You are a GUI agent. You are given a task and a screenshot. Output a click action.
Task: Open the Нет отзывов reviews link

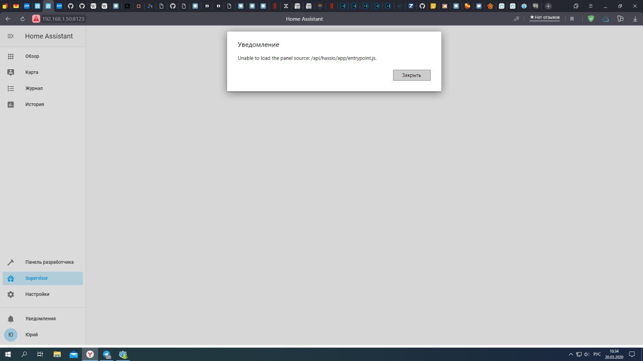tap(545, 18)
